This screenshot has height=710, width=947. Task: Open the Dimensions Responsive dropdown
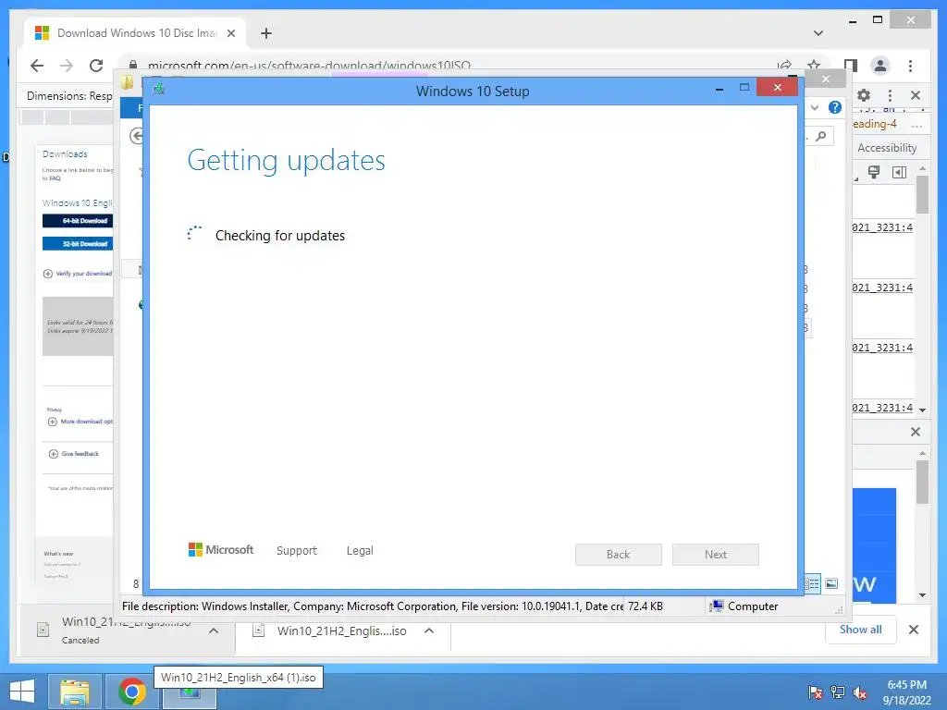(69, 96)
